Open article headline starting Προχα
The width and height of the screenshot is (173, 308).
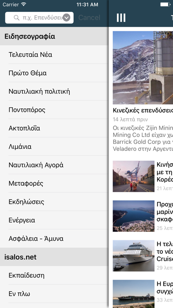click(165, 212)
